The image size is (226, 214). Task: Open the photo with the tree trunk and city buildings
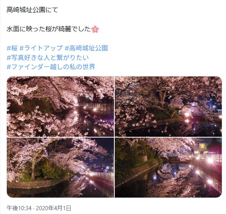point(168,107)
